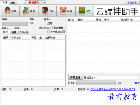140x105 pixels.
Task: Switch to the 牧场 tab
Action: point(13,3)
